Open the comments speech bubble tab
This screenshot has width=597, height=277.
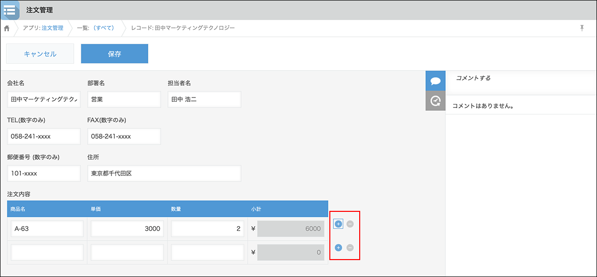point(435,81)
